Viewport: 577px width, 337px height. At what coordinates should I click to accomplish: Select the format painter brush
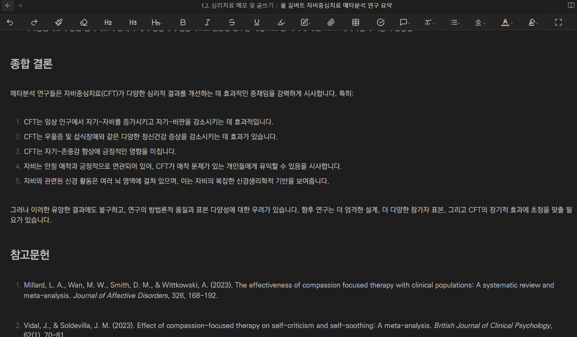[x=59, y=23]
